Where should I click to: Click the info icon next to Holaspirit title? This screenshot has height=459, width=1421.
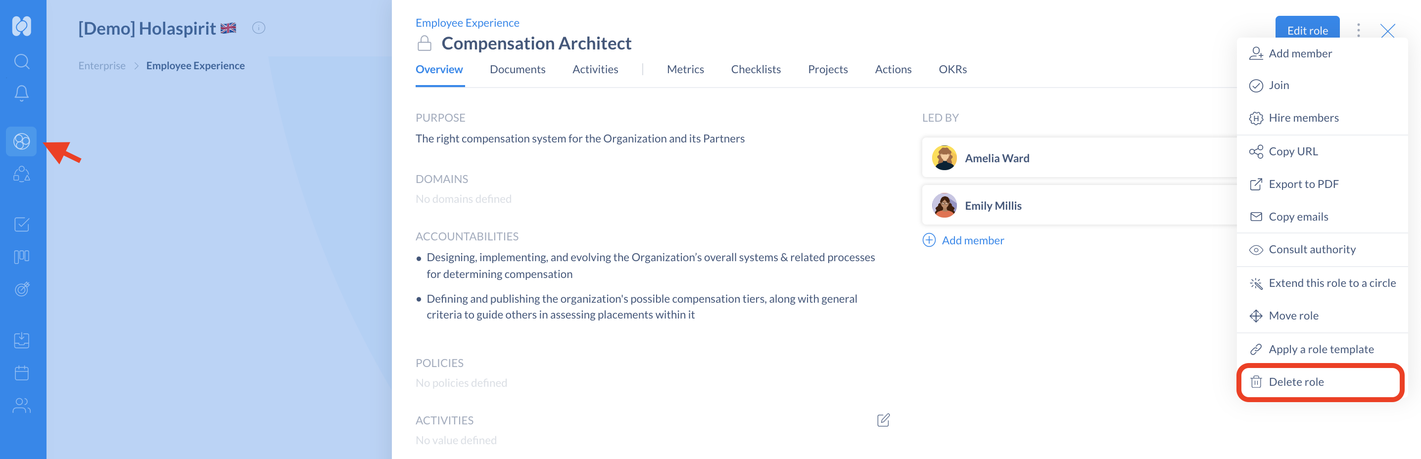(259, 28)
